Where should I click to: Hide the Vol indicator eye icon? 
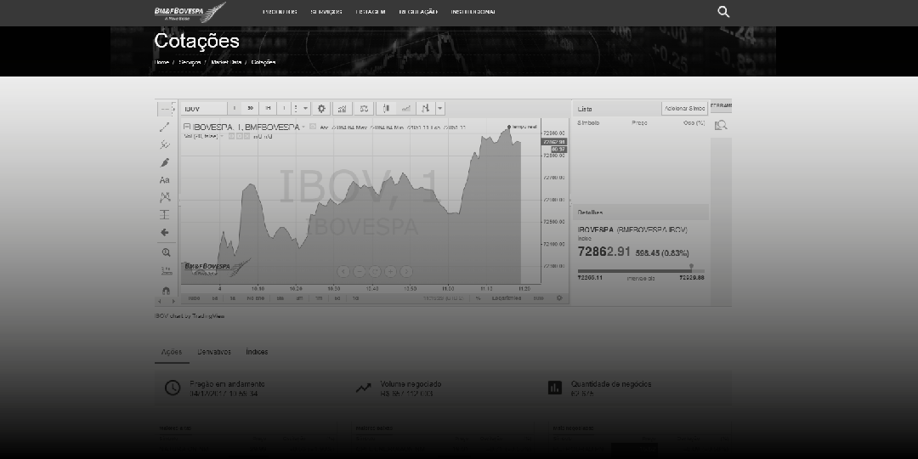231,136
